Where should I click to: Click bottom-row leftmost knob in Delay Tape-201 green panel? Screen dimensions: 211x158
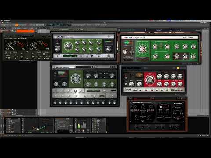155,57
